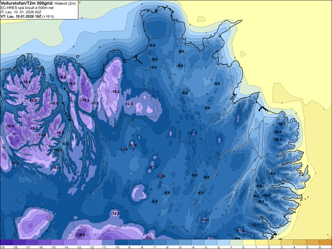Image resolution: width=332 pixels, height=249 pixels.
Task: Click the -10.0 temperature value
Action: coord(267,195)
